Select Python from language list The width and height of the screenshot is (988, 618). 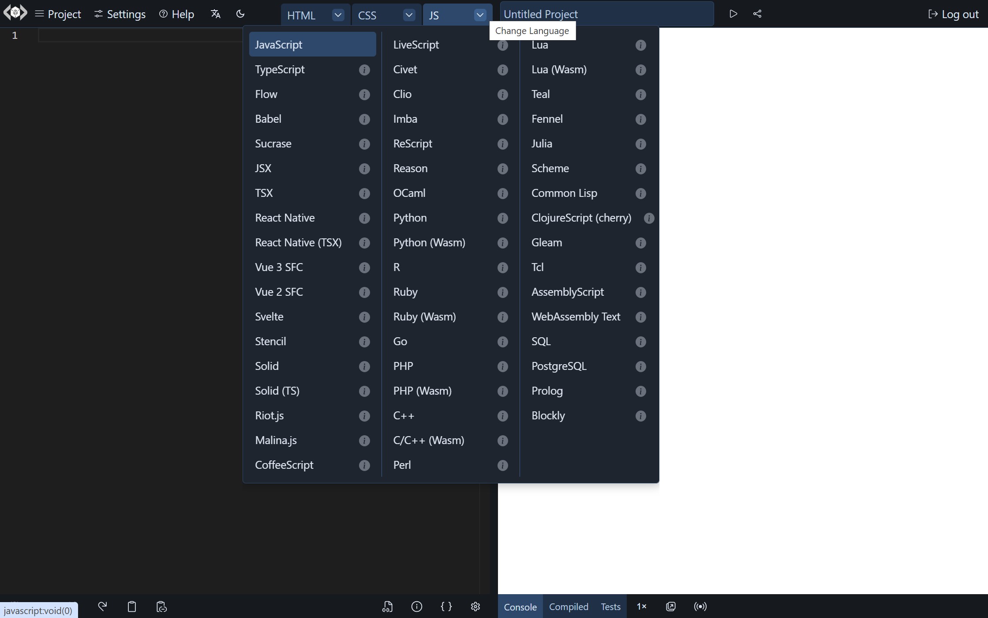410,217
